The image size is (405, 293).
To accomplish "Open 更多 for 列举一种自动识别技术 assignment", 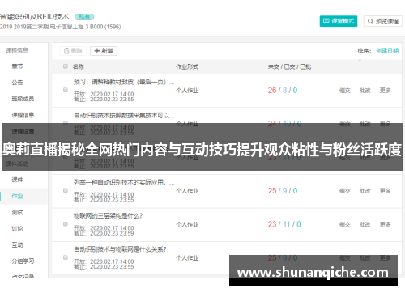I will pyautogui.click(x=386, y=191).
